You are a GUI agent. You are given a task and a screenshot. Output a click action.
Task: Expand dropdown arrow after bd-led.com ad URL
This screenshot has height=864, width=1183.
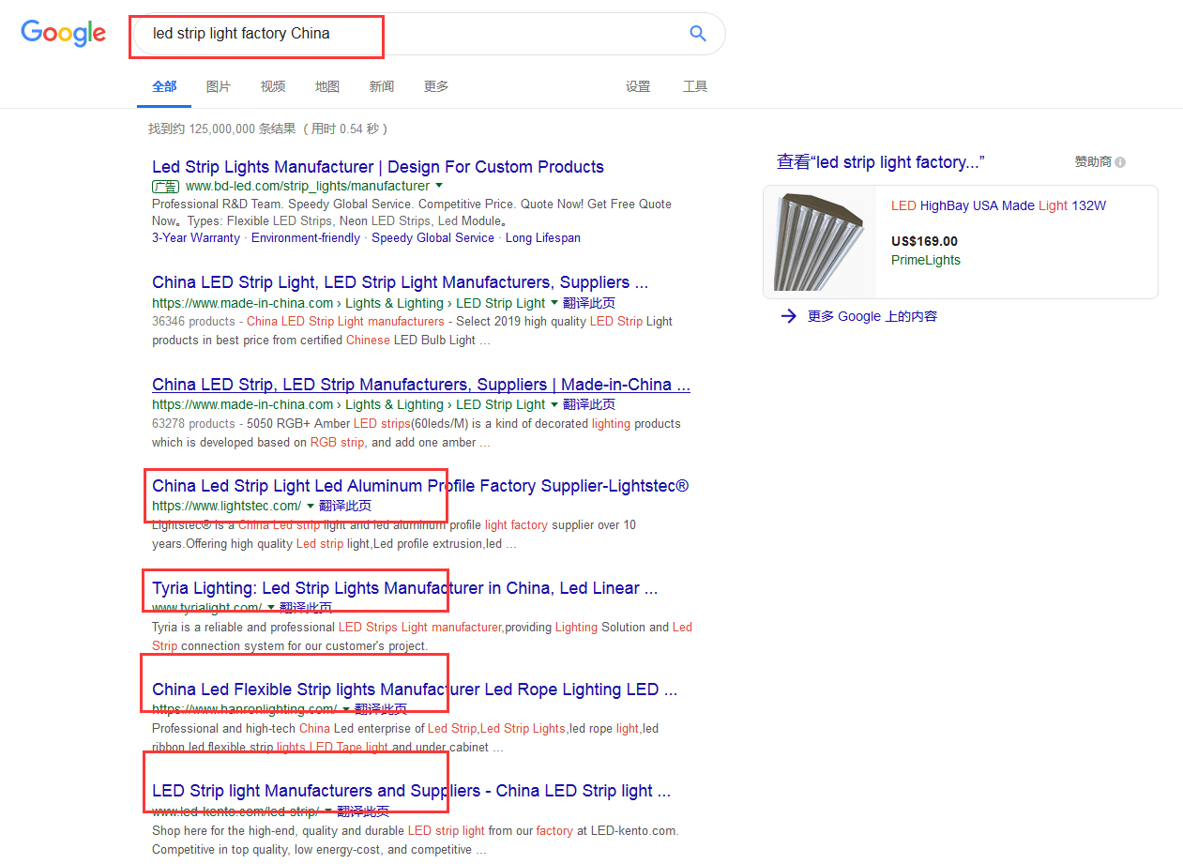tap(439, 186)
